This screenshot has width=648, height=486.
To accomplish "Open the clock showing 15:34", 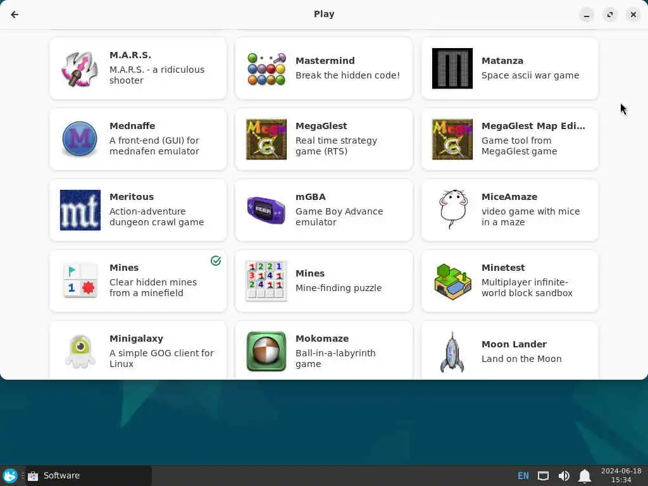I will pos(621,475).
